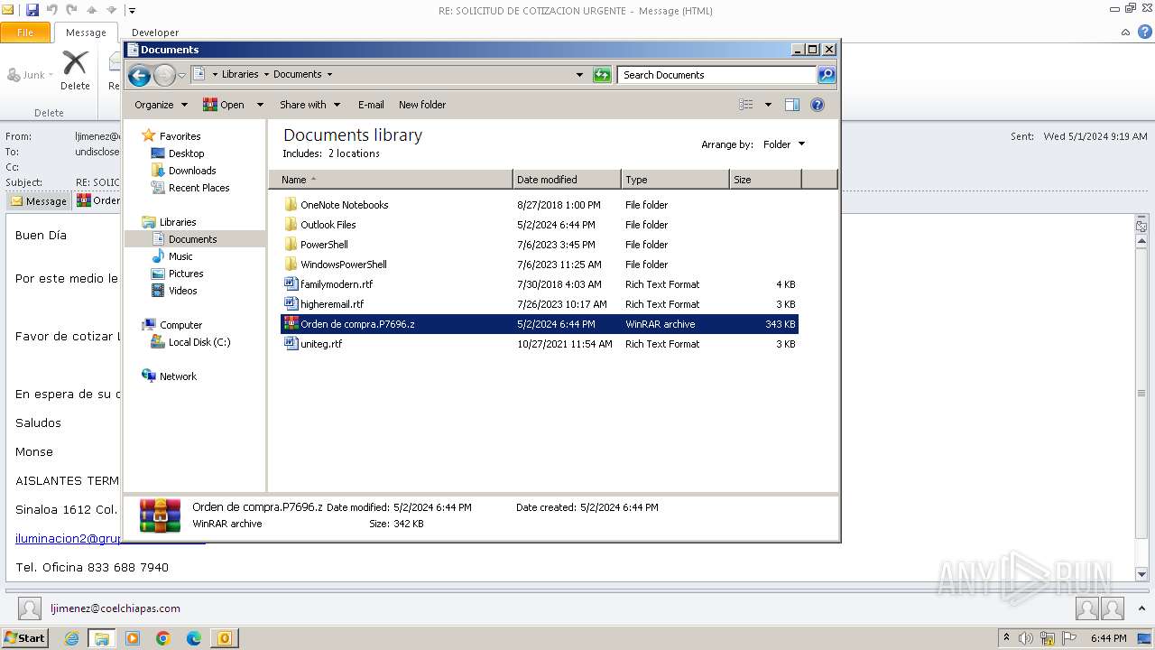Expand the address bar history dropdown
This screenshot has width=1155, height=650.
(579, 75)
